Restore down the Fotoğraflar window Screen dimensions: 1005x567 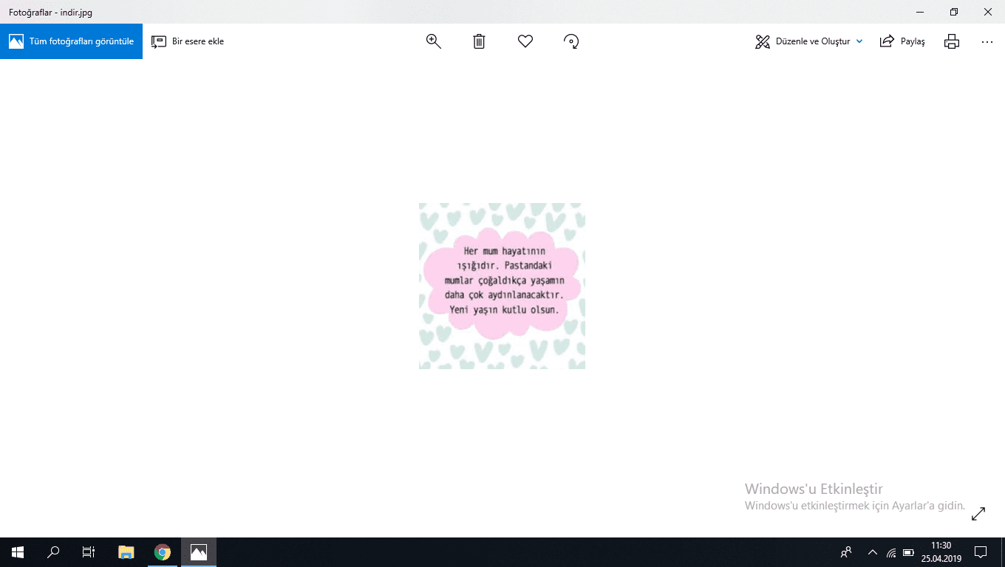[954, 12]
